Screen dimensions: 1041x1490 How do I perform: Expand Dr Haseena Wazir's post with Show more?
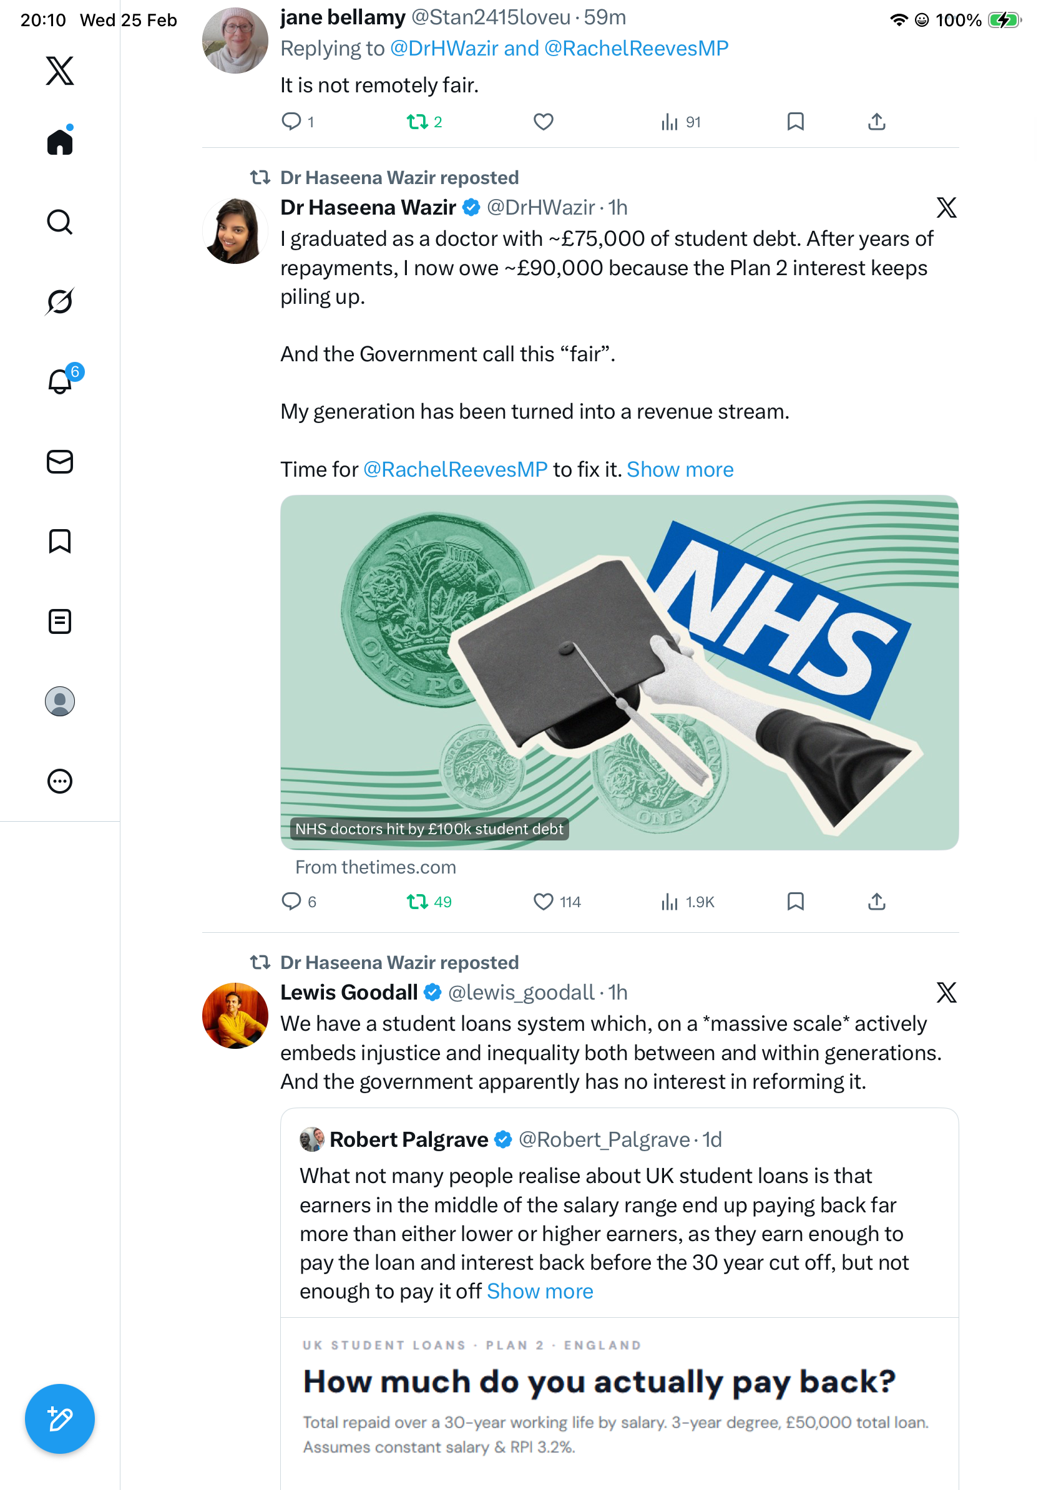pyautogui.click(x=680, y=469)
